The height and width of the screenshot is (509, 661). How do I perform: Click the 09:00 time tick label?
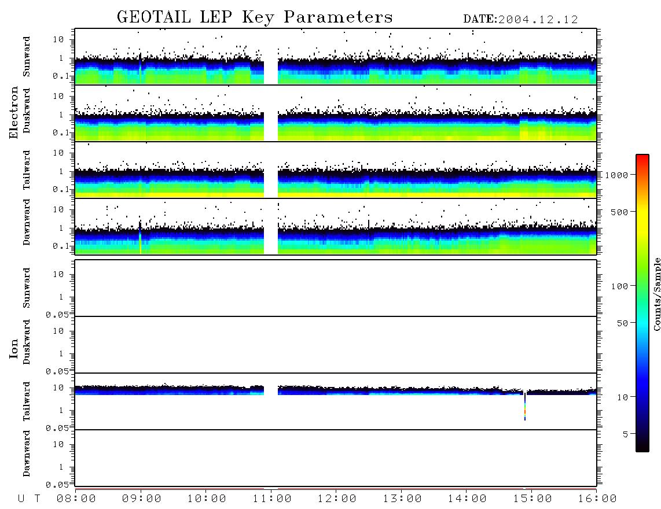point(142,499)
